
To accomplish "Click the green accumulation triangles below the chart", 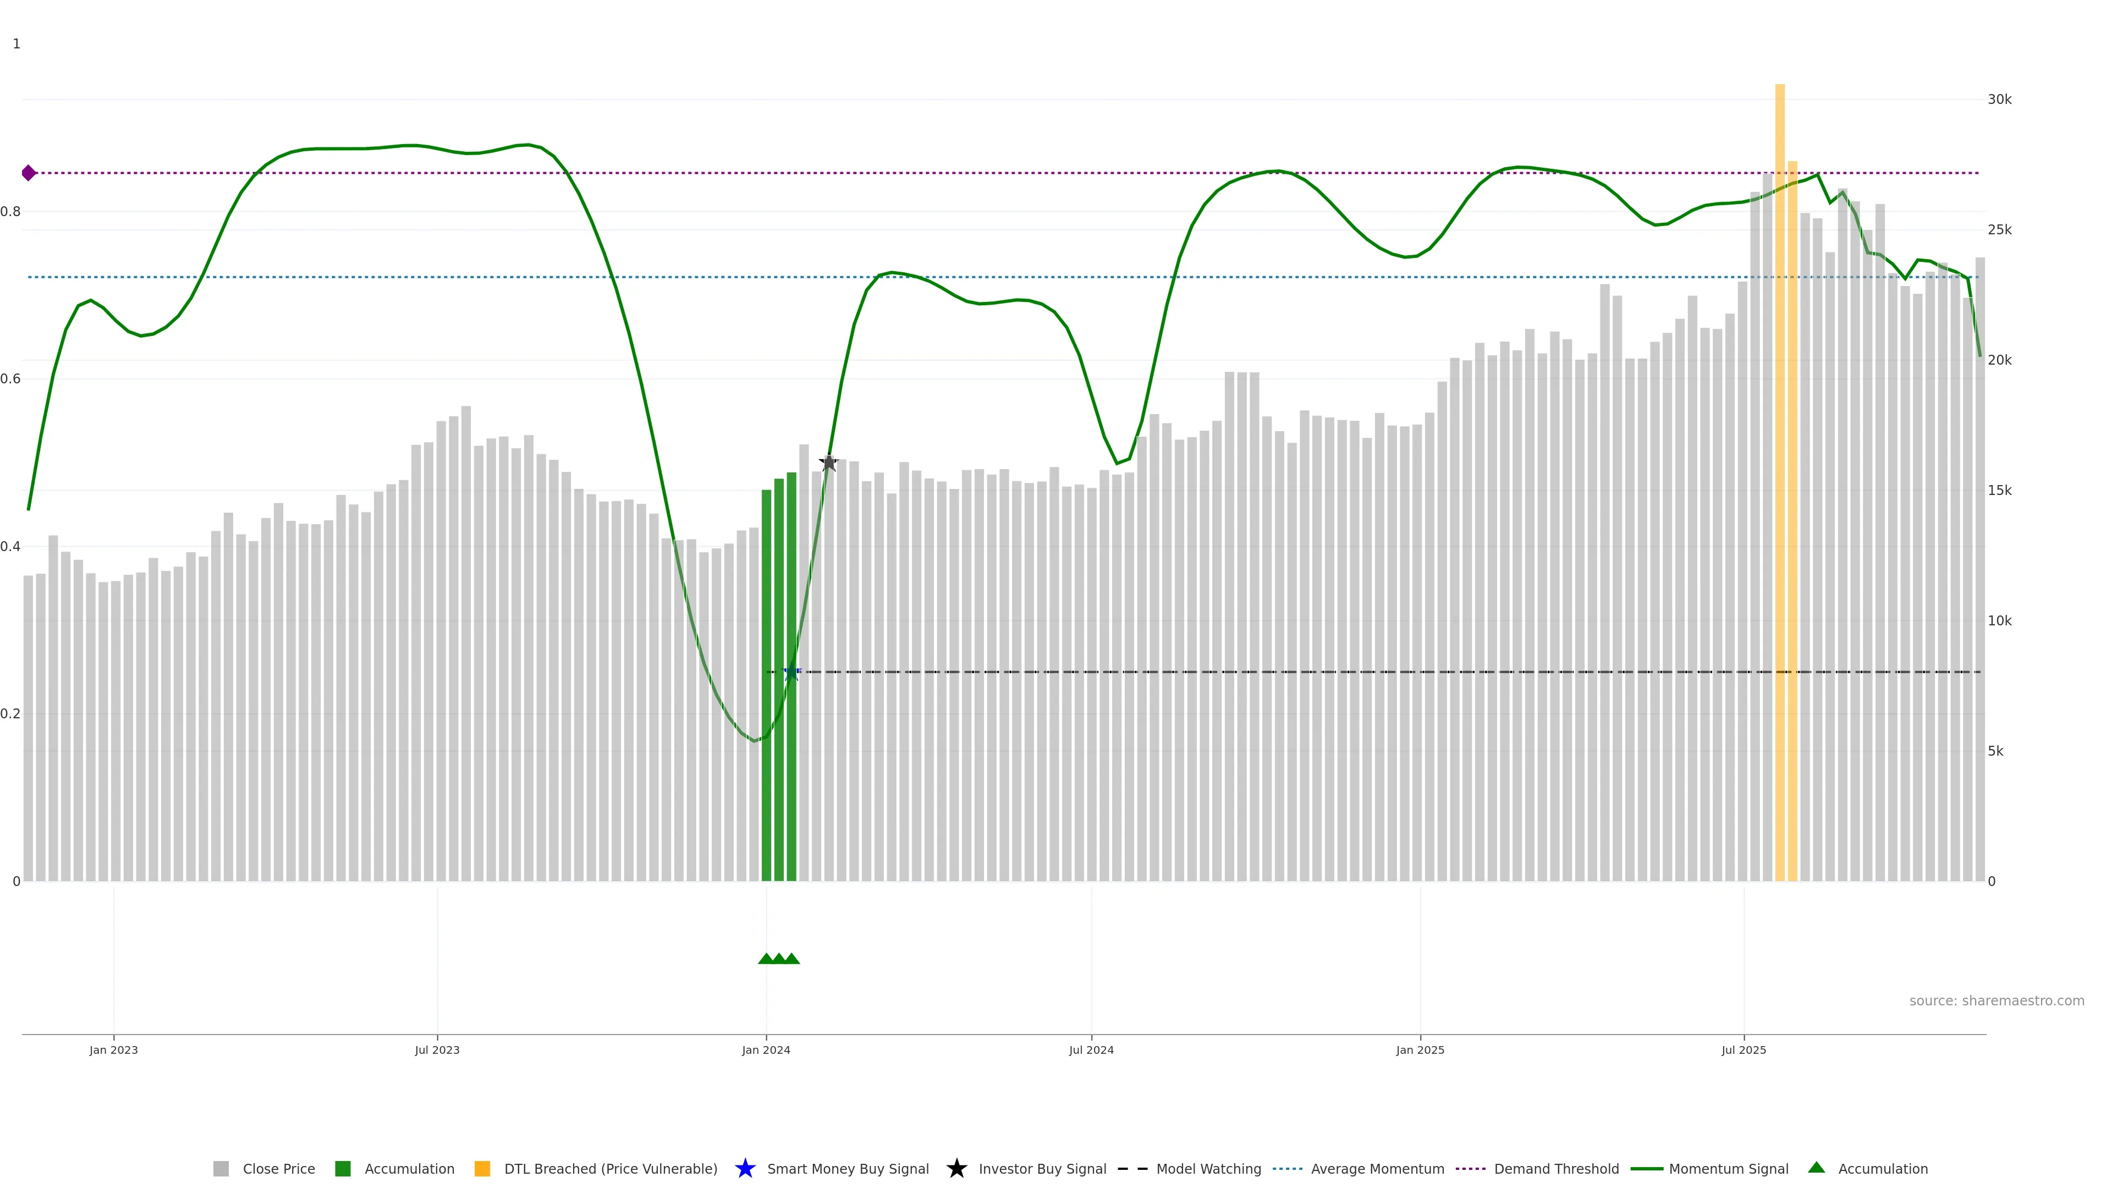I will click(778, 959).
